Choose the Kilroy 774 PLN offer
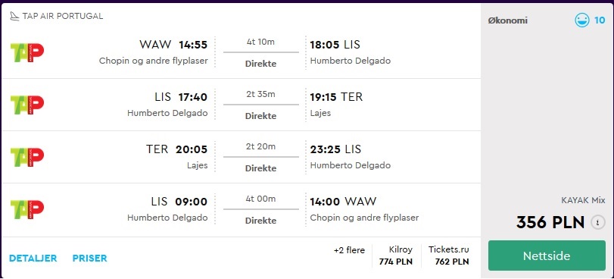The image size is (614, 279). pos(396,255)
